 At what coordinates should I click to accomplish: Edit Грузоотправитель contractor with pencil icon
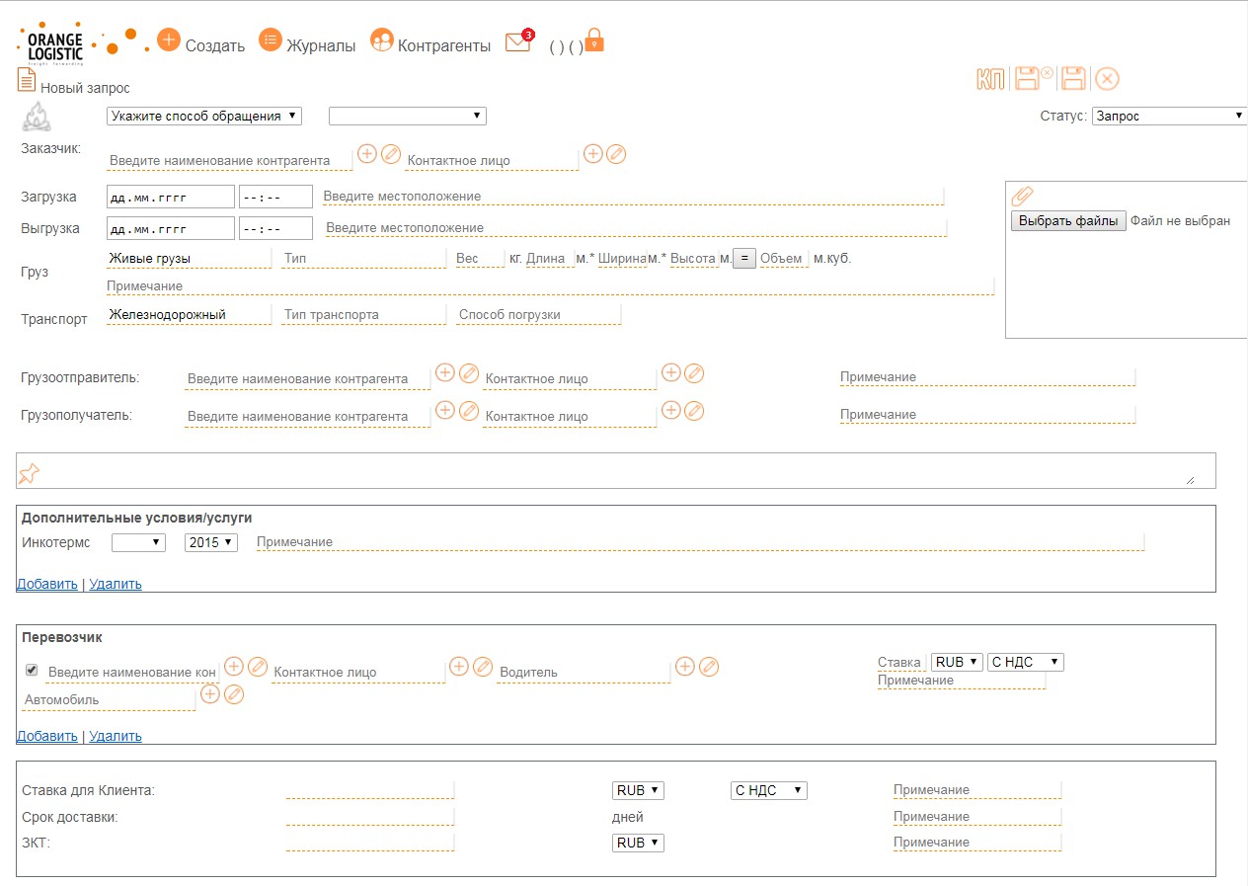point(469,373)
